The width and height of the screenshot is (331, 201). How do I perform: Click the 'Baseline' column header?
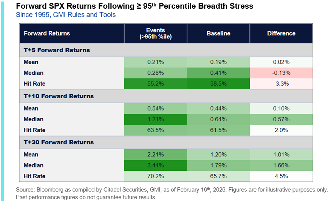218,33
